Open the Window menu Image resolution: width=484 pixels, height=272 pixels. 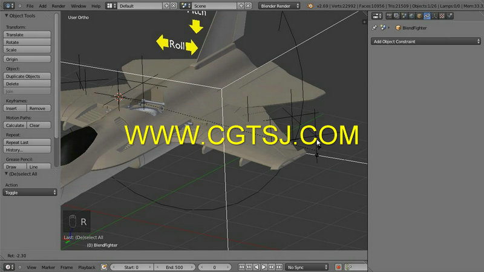tap(79, 6)
